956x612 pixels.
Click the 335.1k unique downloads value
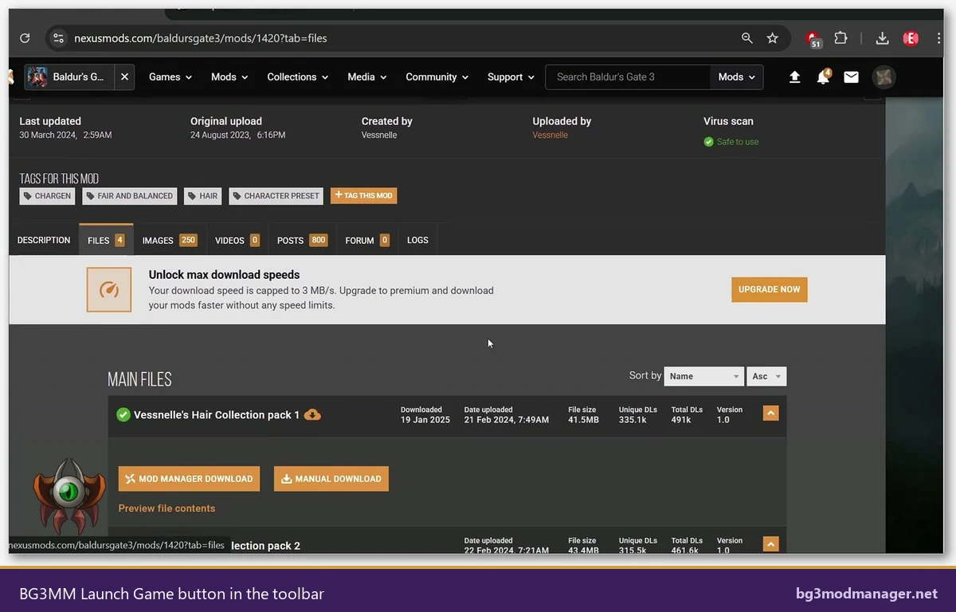click(633, 420)
